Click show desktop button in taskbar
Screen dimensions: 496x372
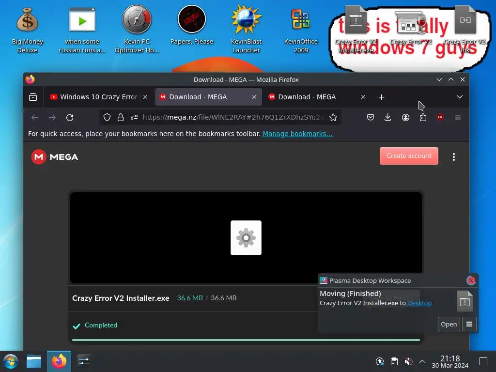click(x=483, y=361)
